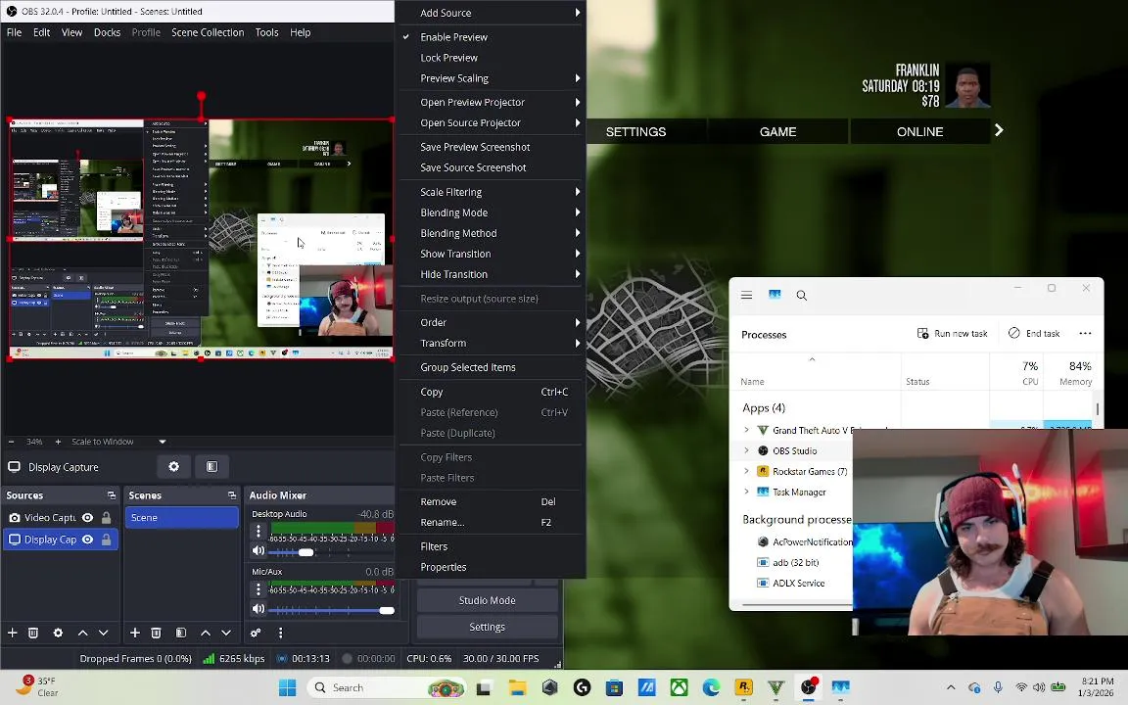
Task: Expand Open Preview Projector submenu
Action: point(492,102)
